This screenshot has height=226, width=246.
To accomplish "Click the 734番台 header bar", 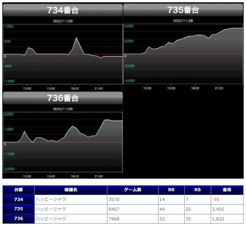I will [63, 10].
